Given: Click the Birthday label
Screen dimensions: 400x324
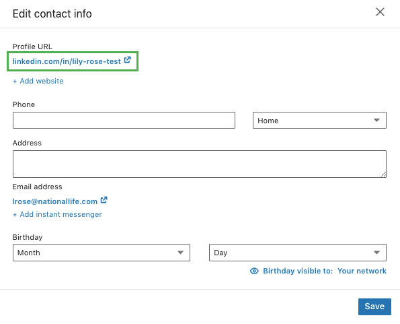Looking at the screenshot, I should point(28,237).
